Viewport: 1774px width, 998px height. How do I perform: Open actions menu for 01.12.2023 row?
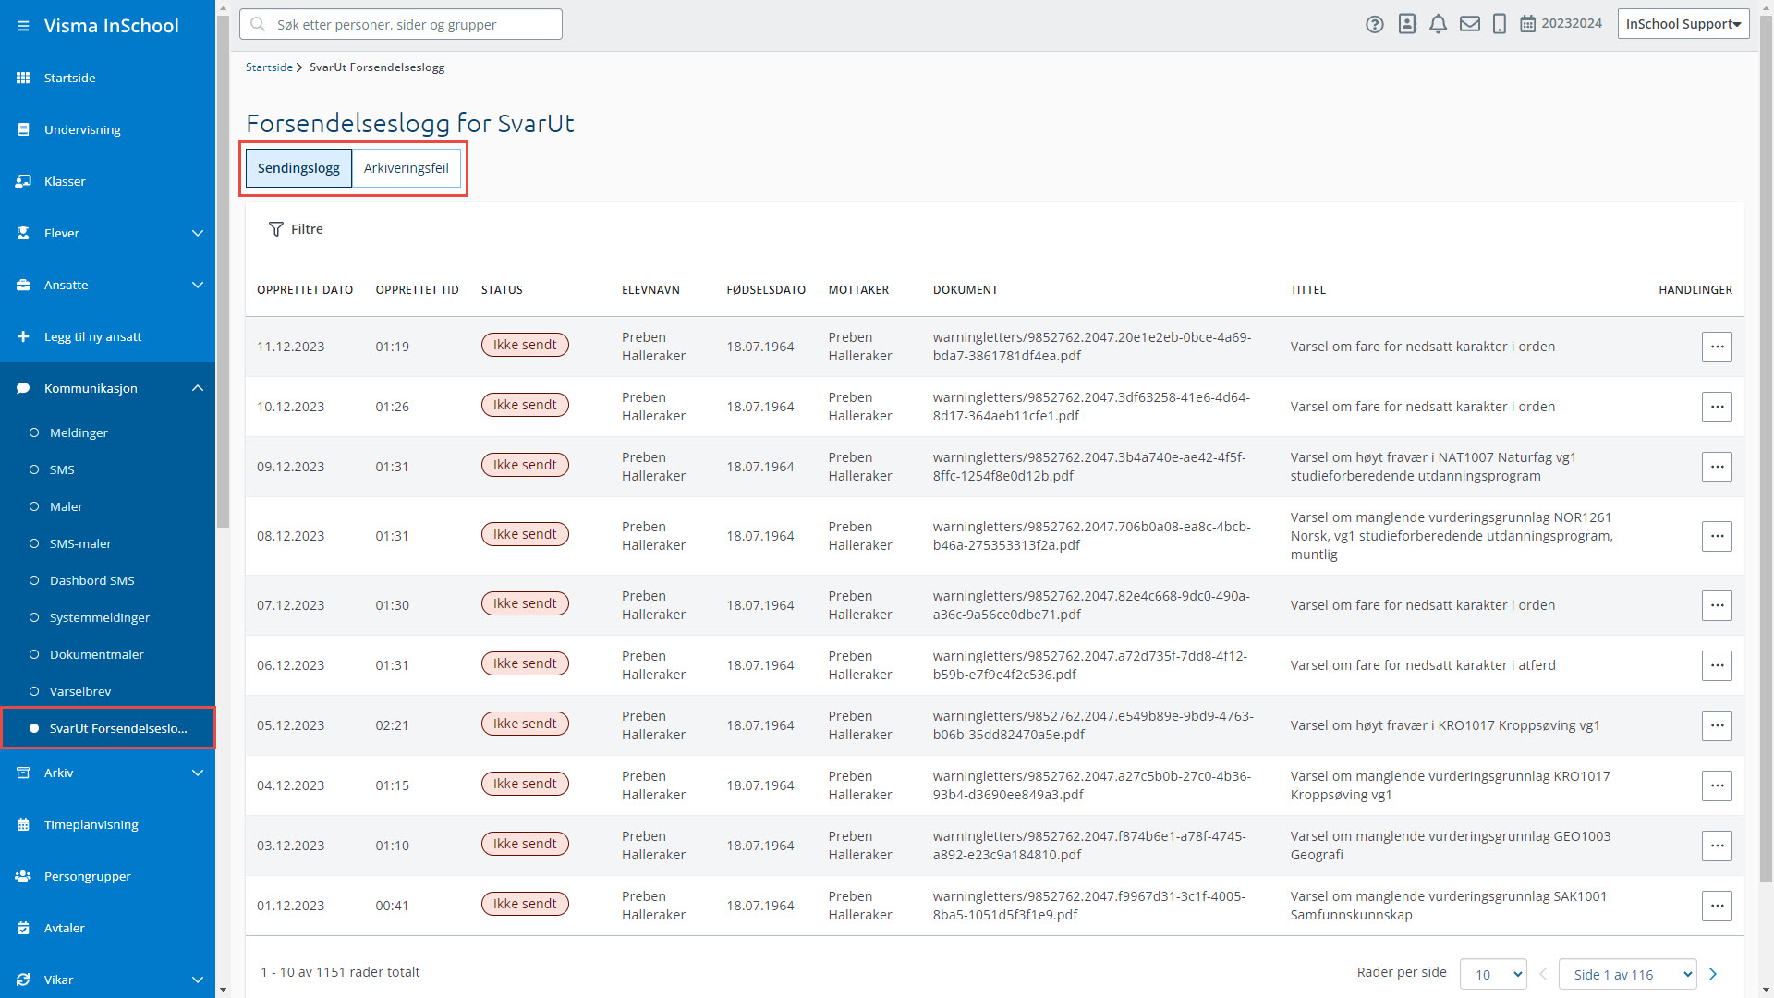(1717, 906)
